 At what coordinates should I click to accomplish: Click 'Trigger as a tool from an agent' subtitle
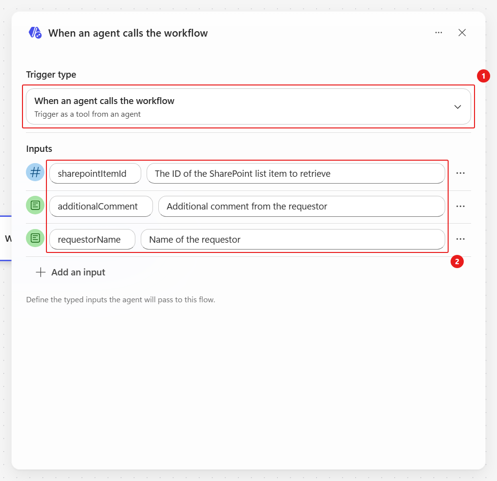point(87,114)
